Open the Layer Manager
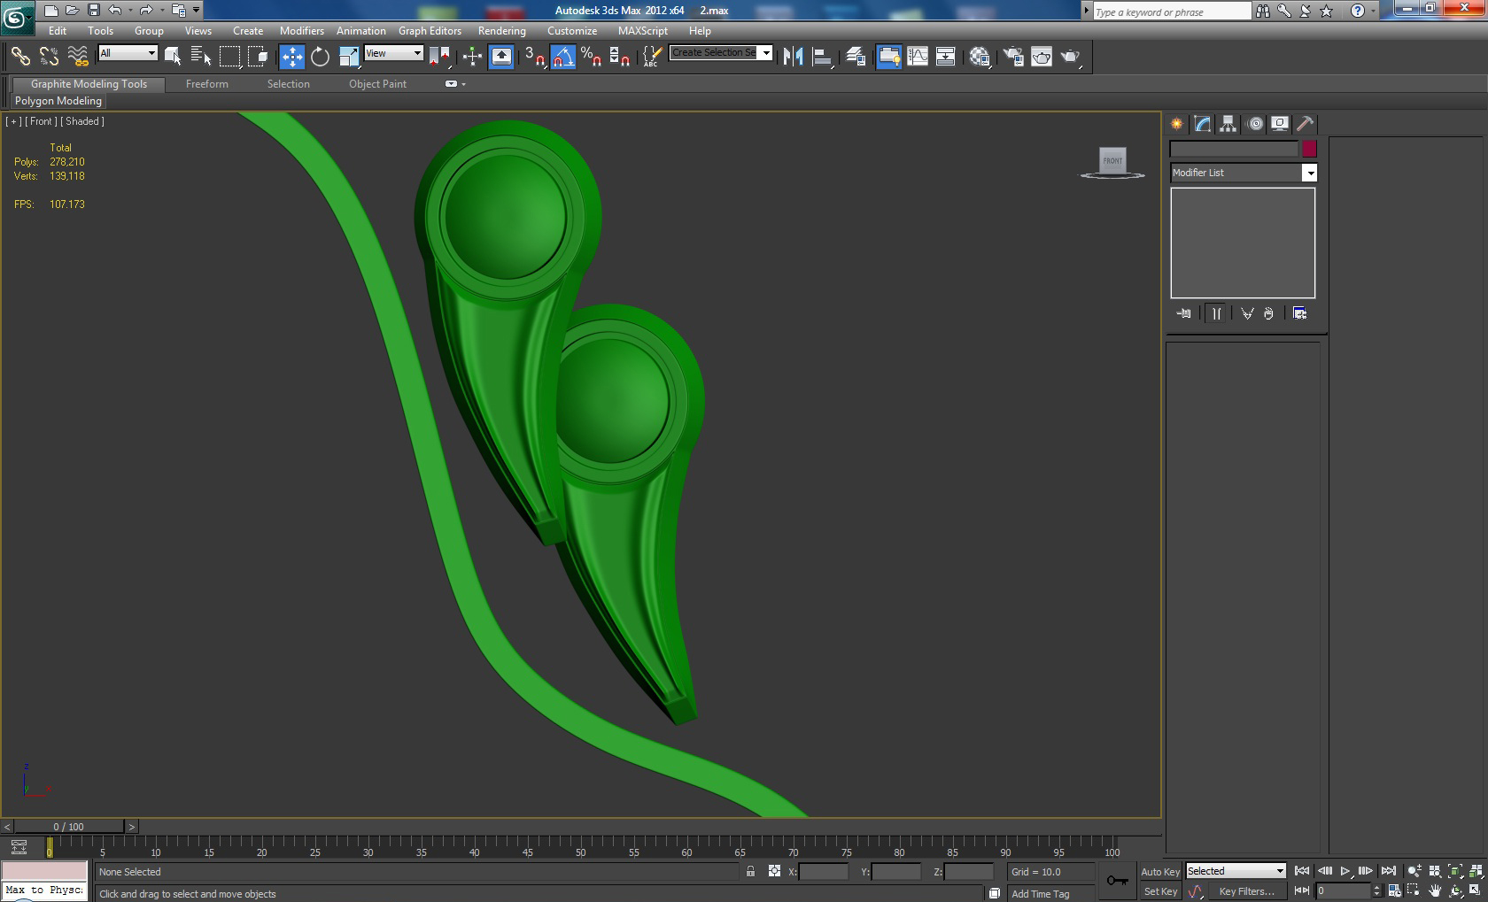 click(x=855, y=57)
